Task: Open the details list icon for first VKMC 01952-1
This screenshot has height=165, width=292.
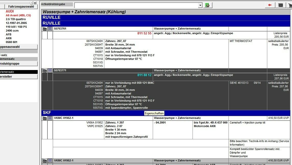Action: tap(50, 118)
